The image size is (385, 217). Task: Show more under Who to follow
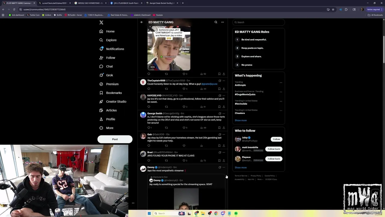(241, 168)
